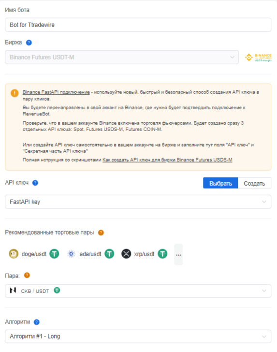Click orange help icon for recommended pairs
This screenshot has height=352, width=277.
click(x=101, y=233)
